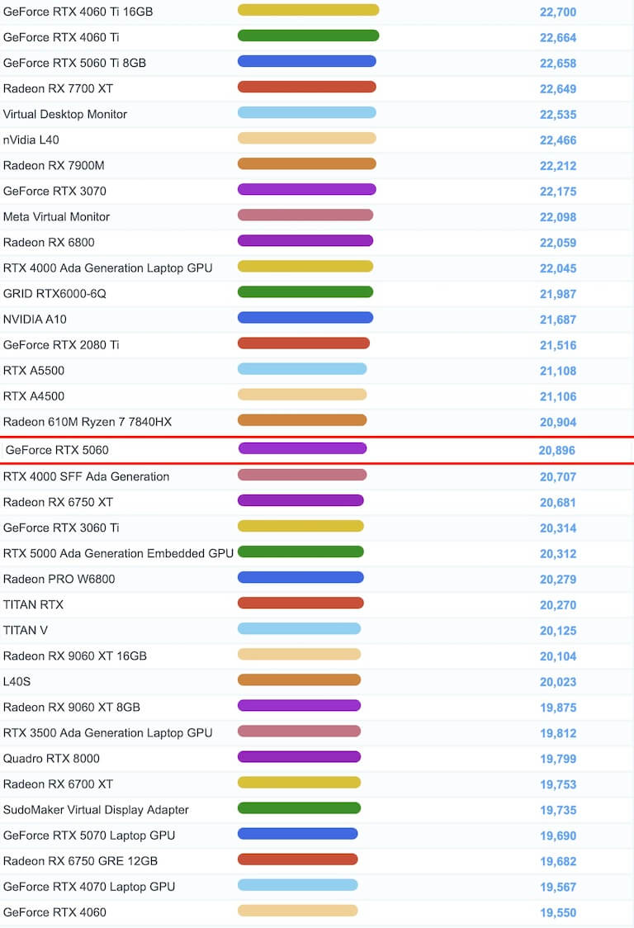Open the TITAN RTX entry
Image resolution: width=634 pixels, height=928 pixels.
(33, 604)
